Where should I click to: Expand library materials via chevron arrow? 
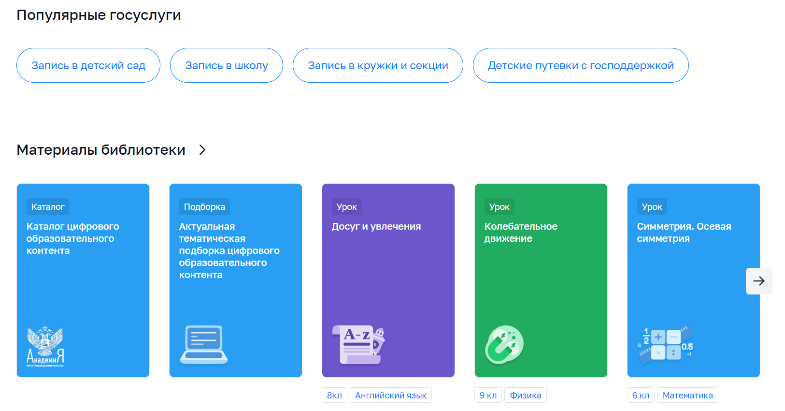pos(202,150)
